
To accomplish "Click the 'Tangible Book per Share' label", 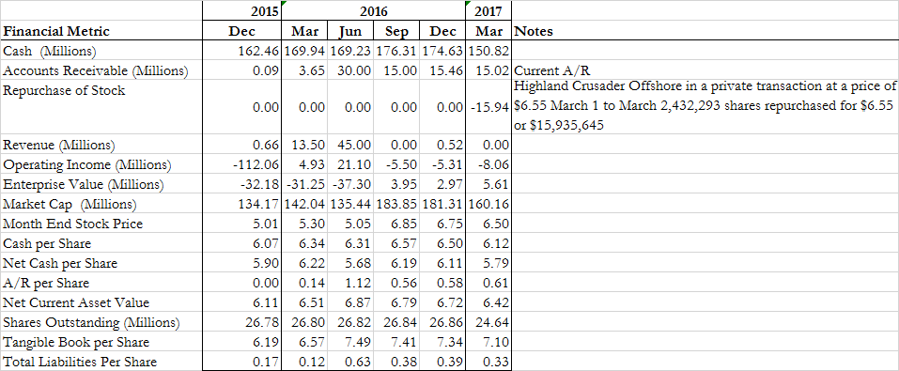I will click(101, 342).
